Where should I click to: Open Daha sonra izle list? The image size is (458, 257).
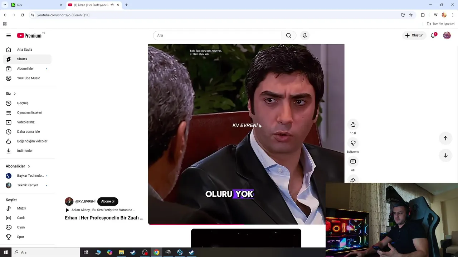[x=27, y=132]
